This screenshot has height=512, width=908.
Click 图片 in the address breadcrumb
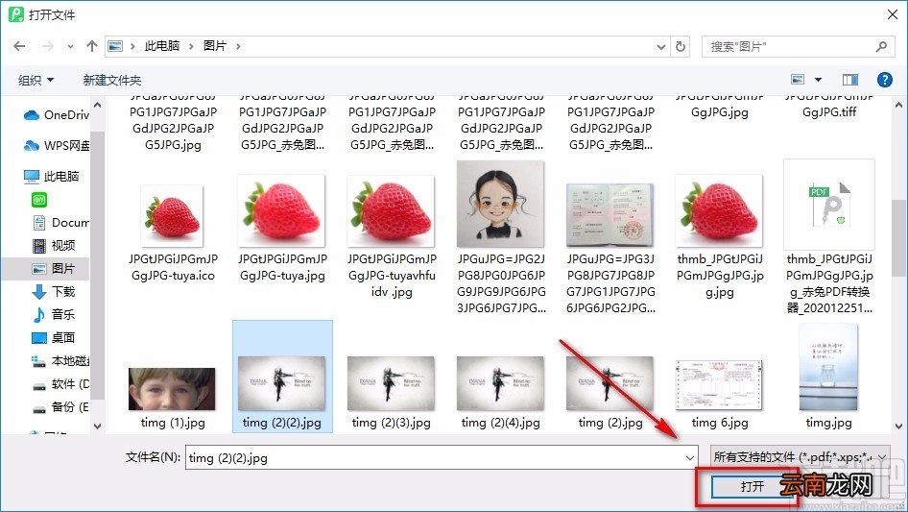point(214,46)
